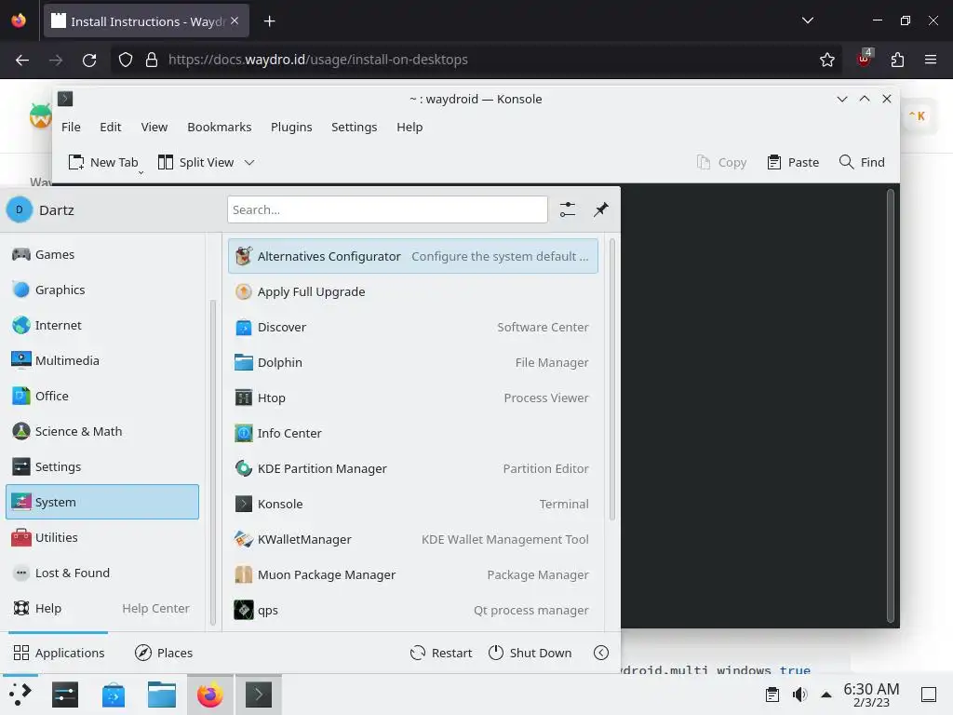The height and width of the screenshot is (715, 953).
Task: Click the volume icon in system tray
Action: tap(799, 695)
